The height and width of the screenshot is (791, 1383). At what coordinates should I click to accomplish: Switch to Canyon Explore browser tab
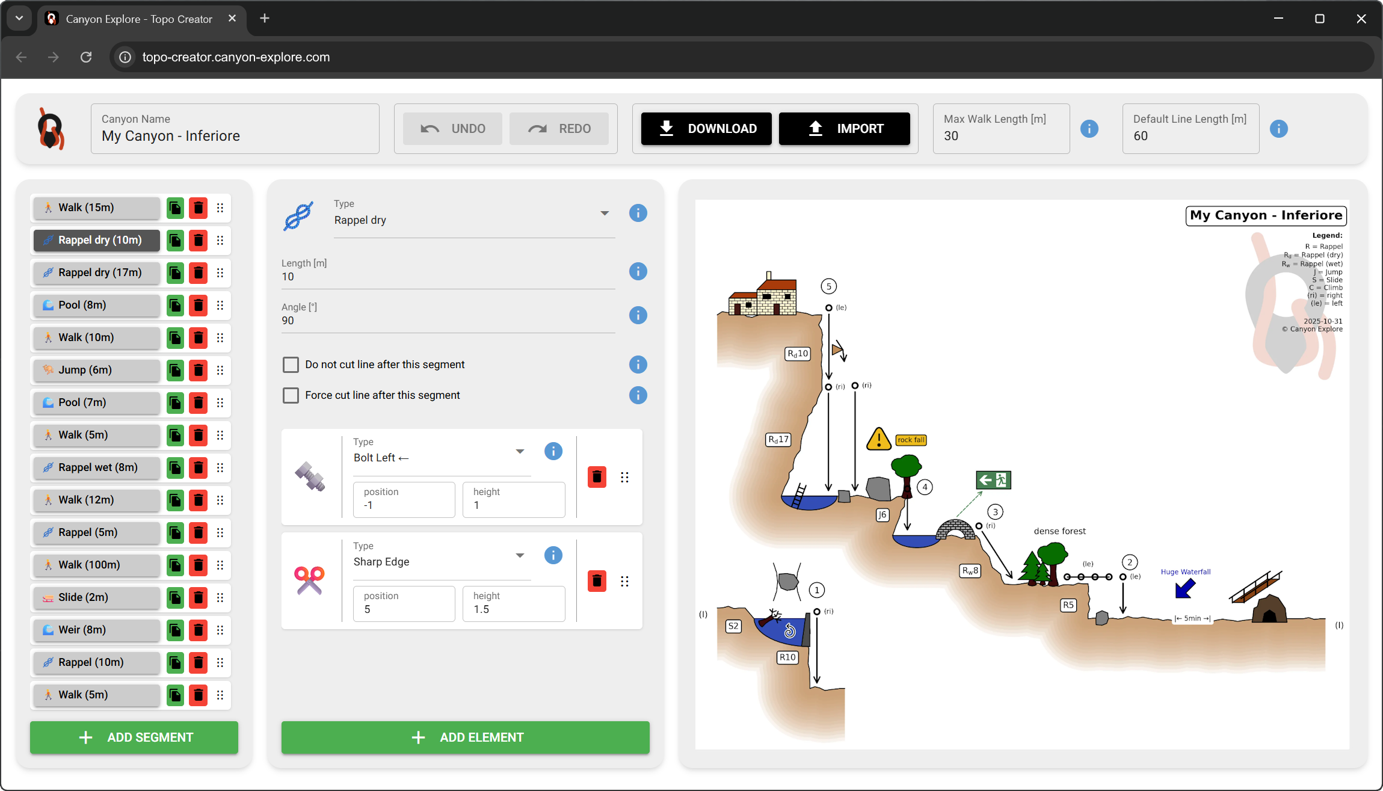(x=138, y=19)
